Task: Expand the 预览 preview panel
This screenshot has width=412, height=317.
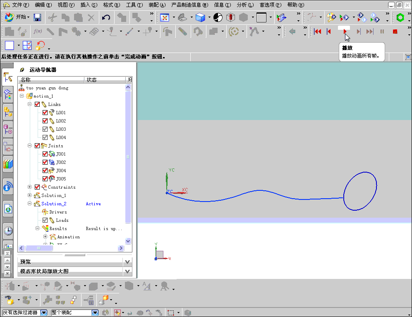Action: pyautogui.click(x=127, y=262)
